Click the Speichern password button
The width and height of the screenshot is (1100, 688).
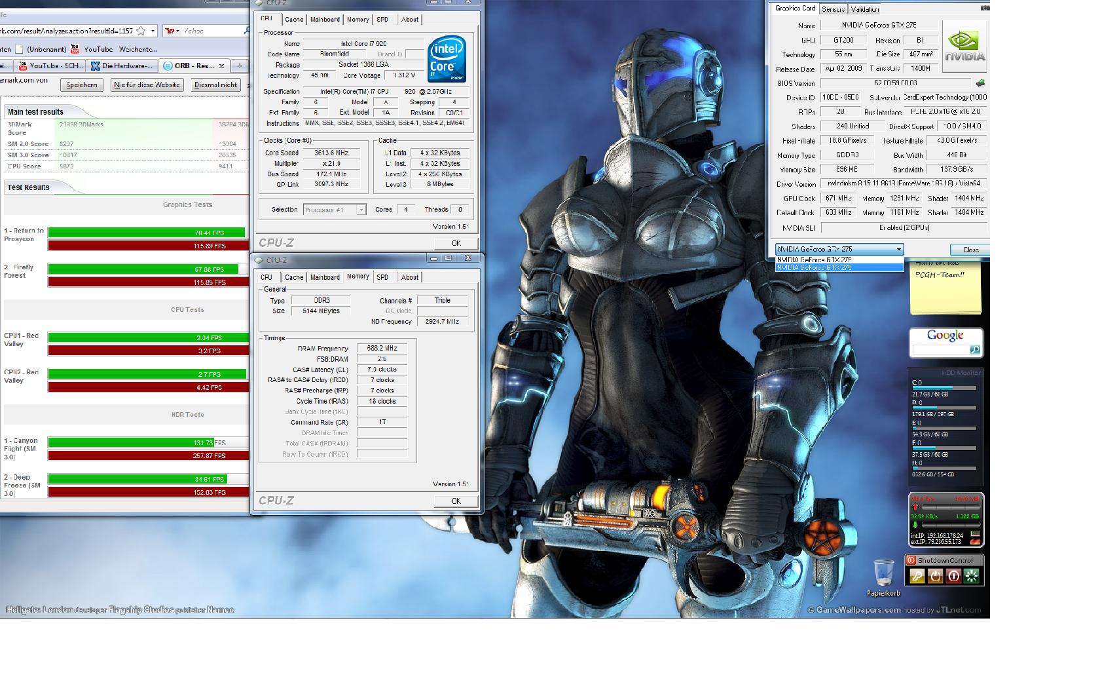(82, 85)
